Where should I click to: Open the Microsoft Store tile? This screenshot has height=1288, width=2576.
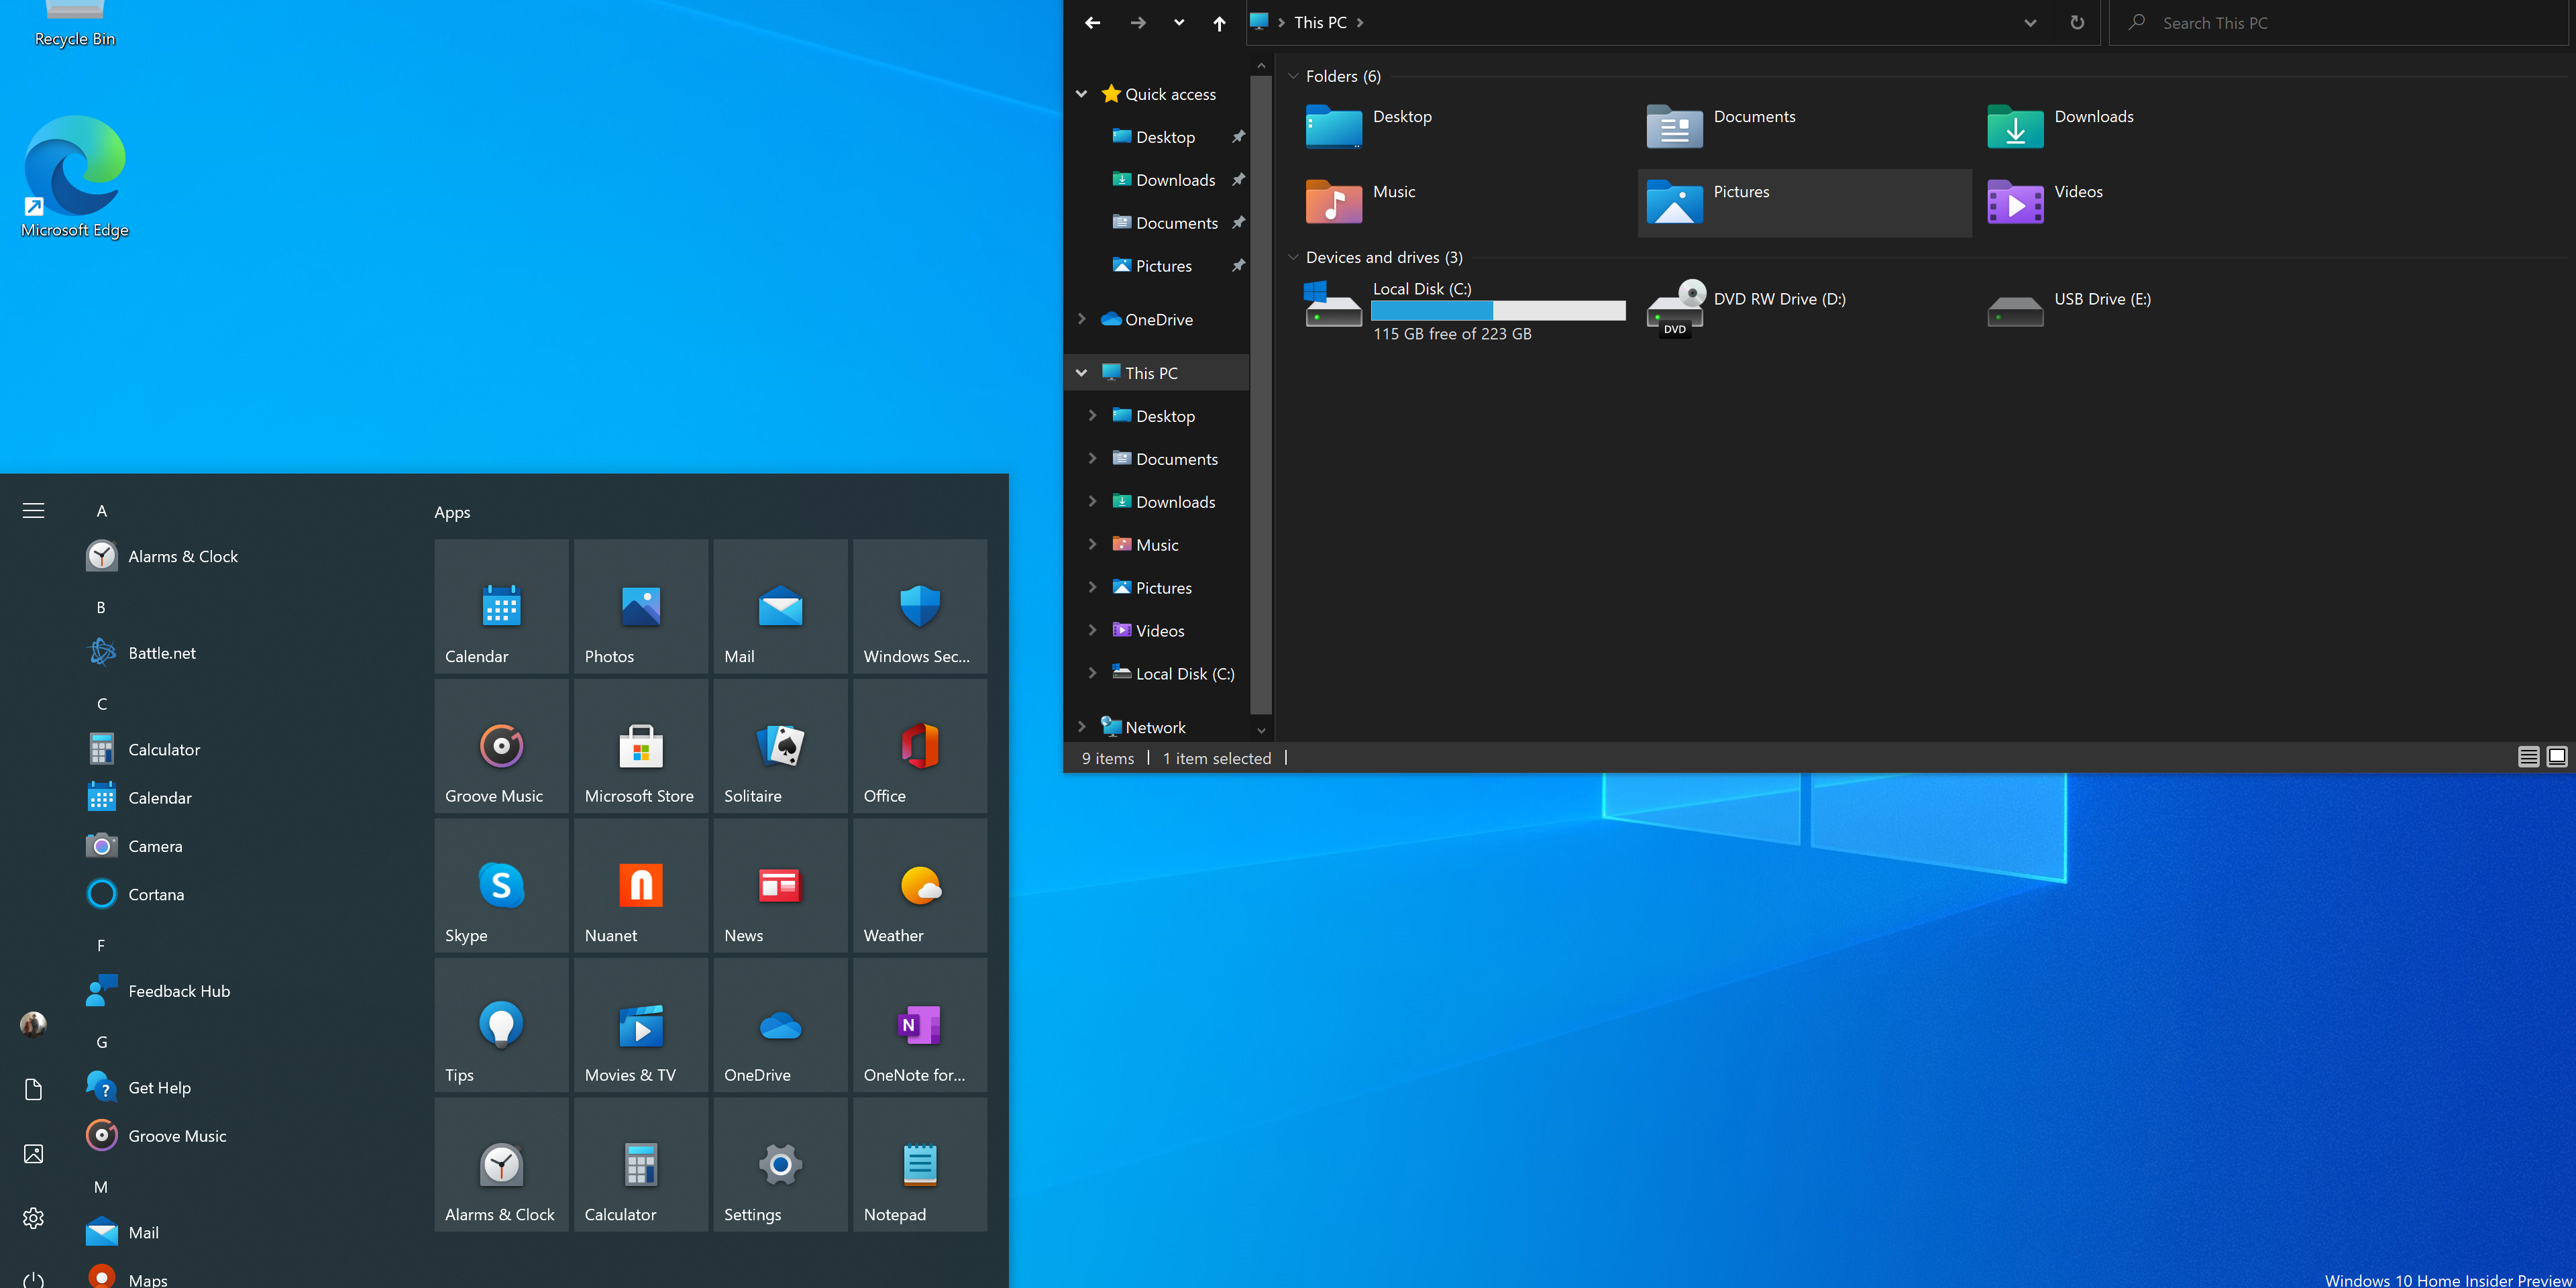pos(640,745)
